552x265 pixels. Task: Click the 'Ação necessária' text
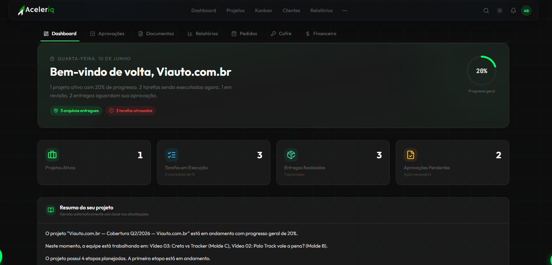(x=417, y=175)
